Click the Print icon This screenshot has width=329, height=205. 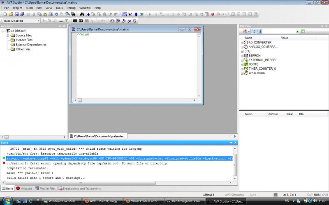(x=51, y=14)
